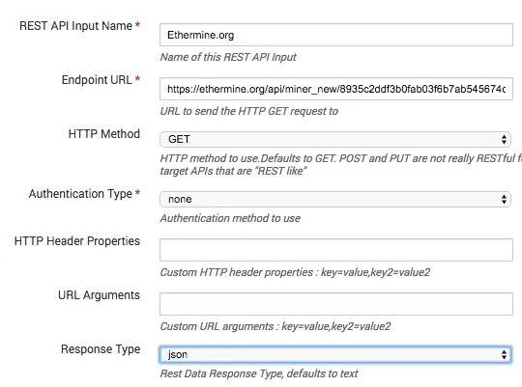Click the 'Name of this REST API Input' hint
The width and height of the screenshot is (522, 387).
coord(228,57)
